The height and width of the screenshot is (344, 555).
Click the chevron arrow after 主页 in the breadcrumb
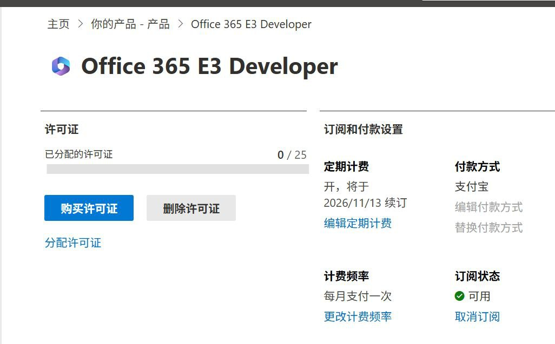[x=81, y=24]
